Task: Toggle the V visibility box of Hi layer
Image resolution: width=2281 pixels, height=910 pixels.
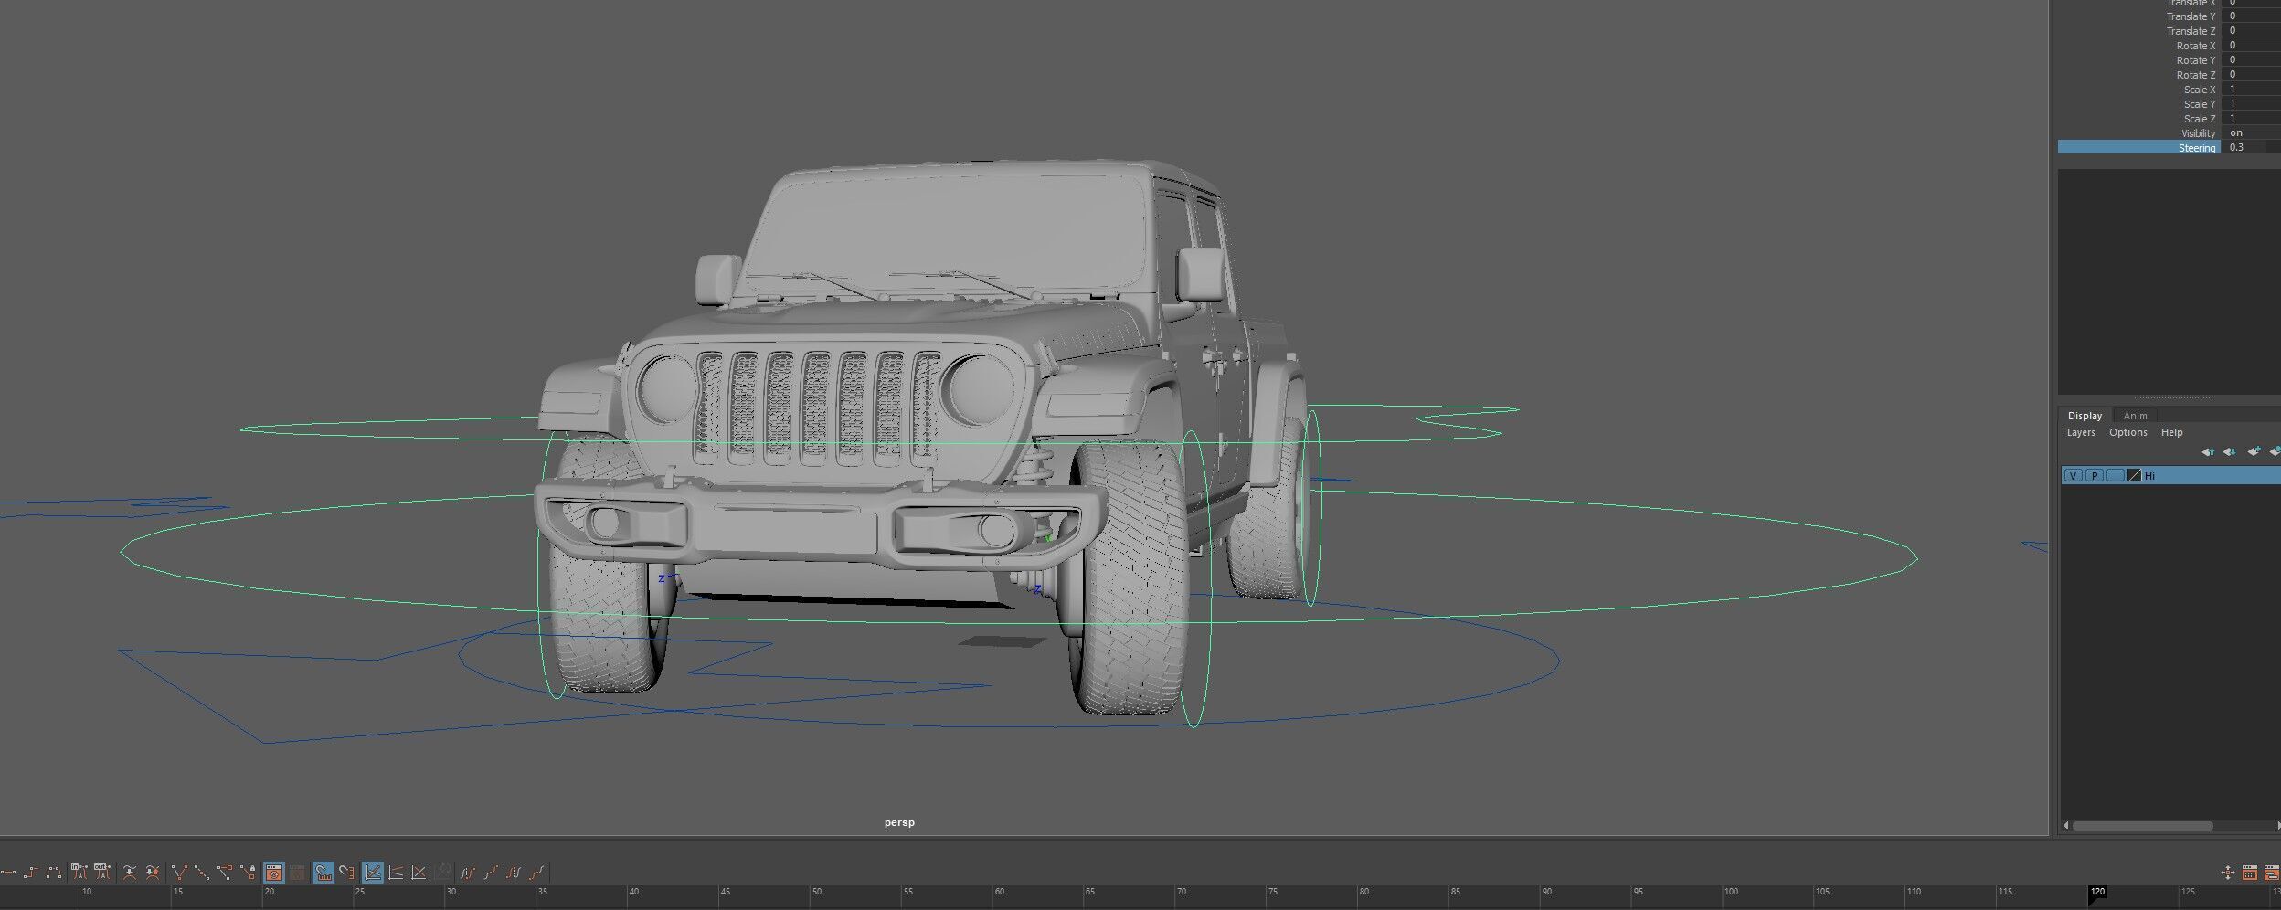Action: pyautogui.click(x=2074, y=476)
